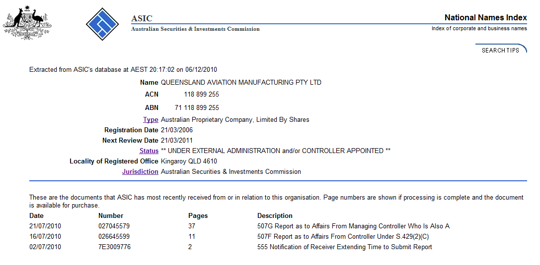Click the Australian Proprietary Company type text
540x265 pixels.
click(235, 120)
